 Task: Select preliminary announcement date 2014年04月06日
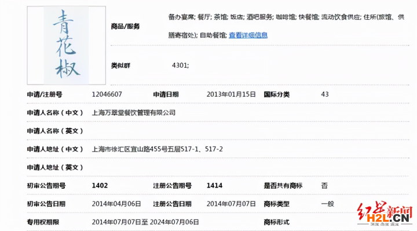[x=116, y=204]
